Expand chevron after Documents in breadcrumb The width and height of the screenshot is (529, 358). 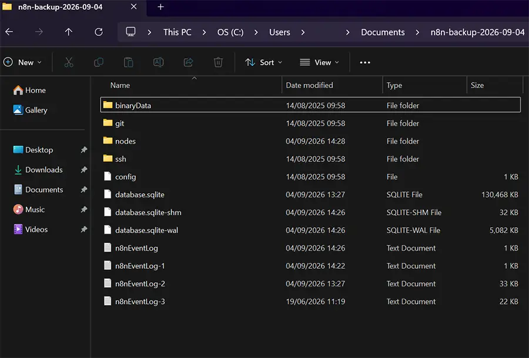coord(417,32)
